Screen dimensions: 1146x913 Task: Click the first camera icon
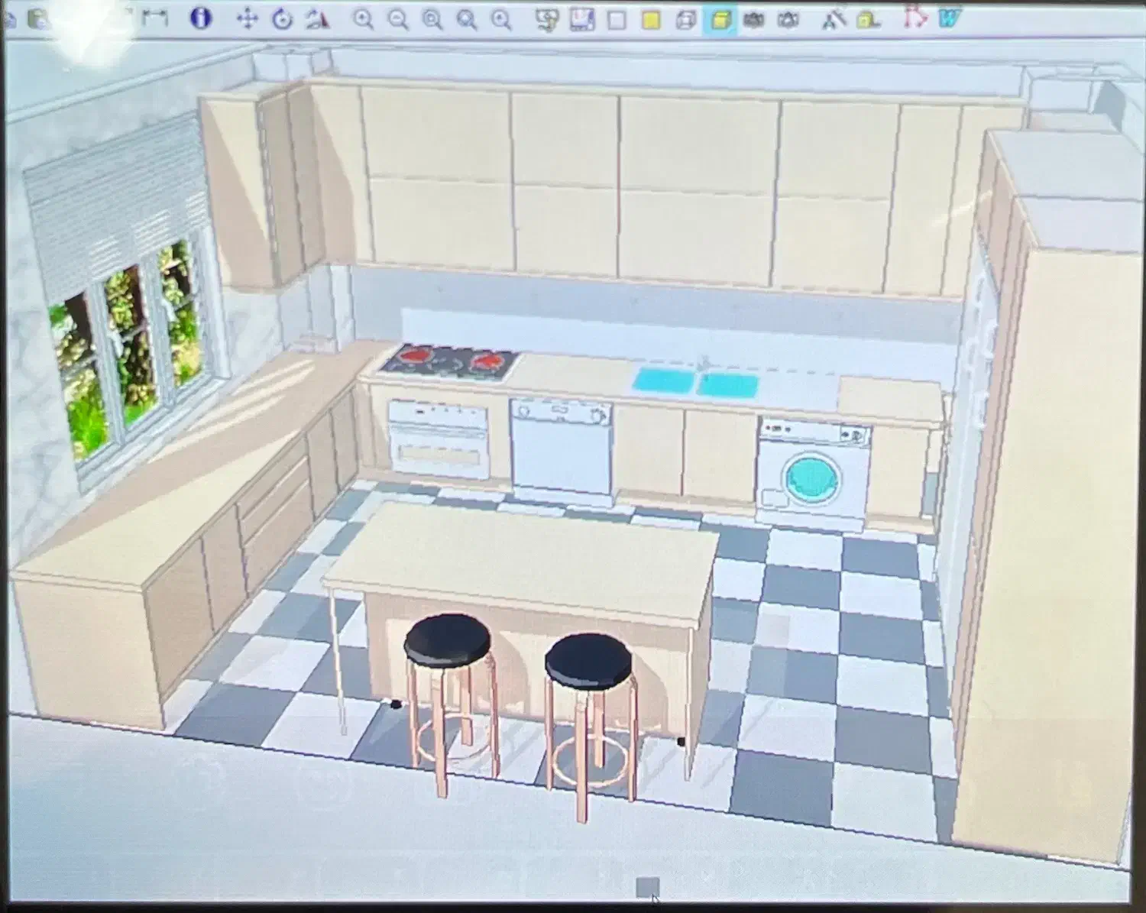tap(753, 20)
